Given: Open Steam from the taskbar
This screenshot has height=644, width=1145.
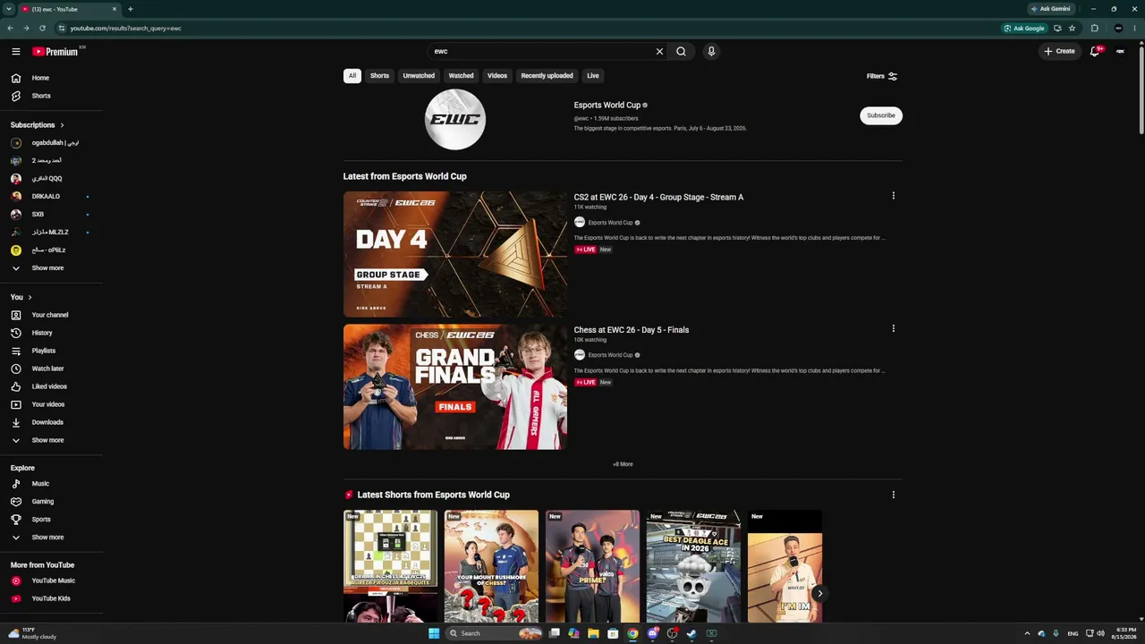Looking at the screenshot, I should coord(691,633).
